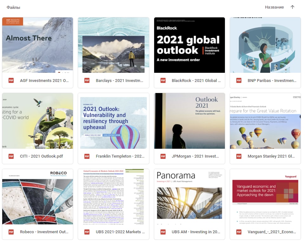Select file name 'BNP Paribas - Investmen...'
The height and width of the screenshot is (244, 308).
(x=272, y=81)
